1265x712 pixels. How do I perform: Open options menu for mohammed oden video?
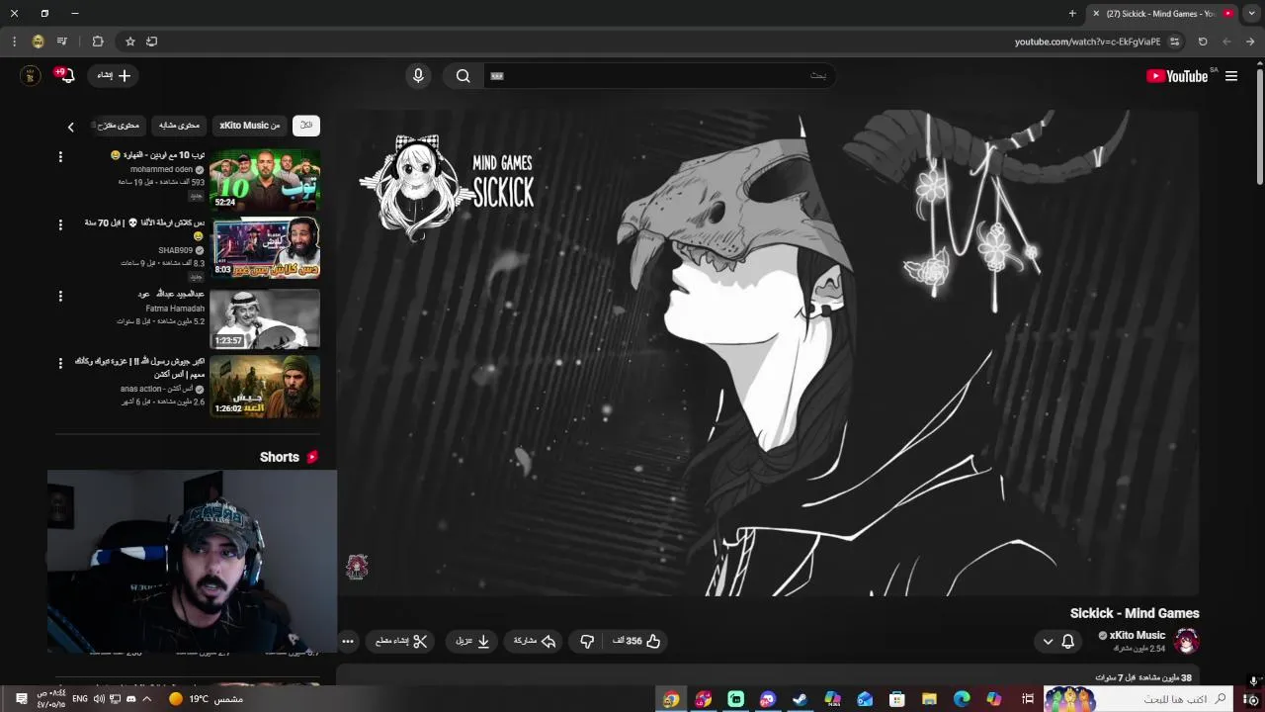tap(60, 157)
